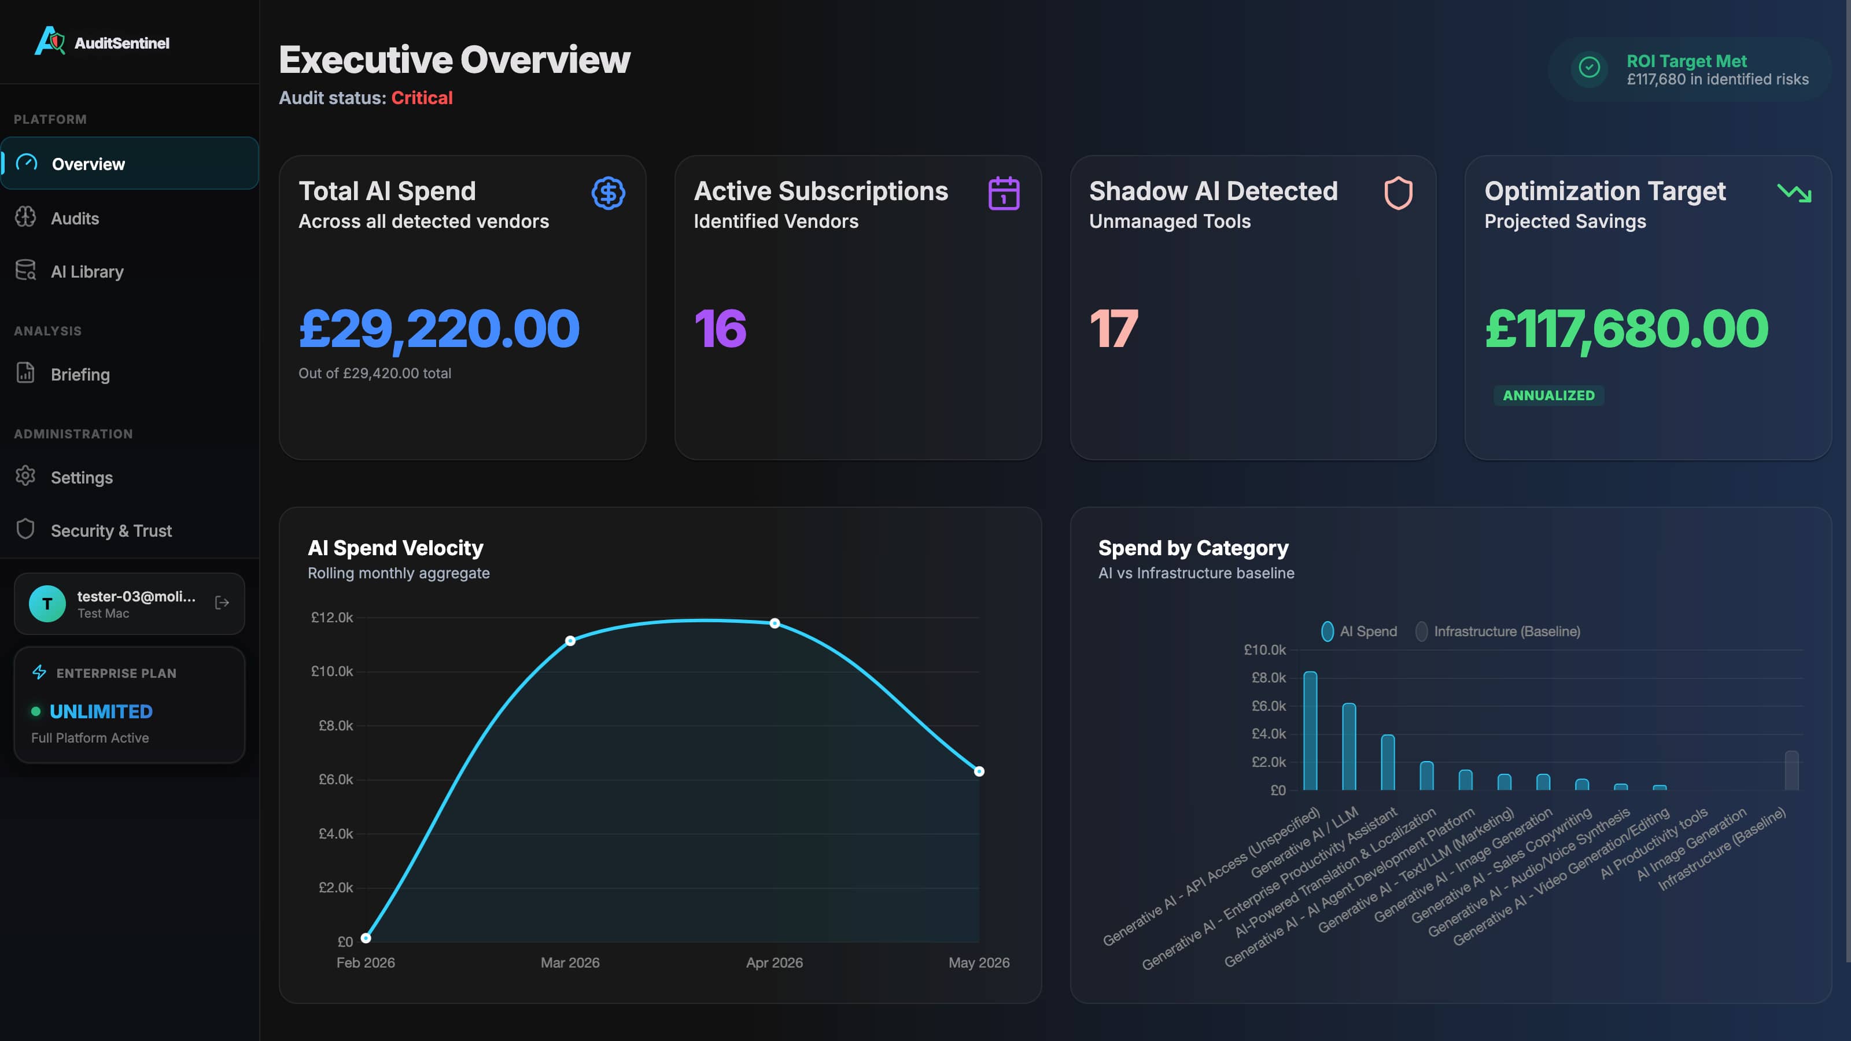Click the Briefing document chart icon
1851x1041 pixels.
[26, 373]
